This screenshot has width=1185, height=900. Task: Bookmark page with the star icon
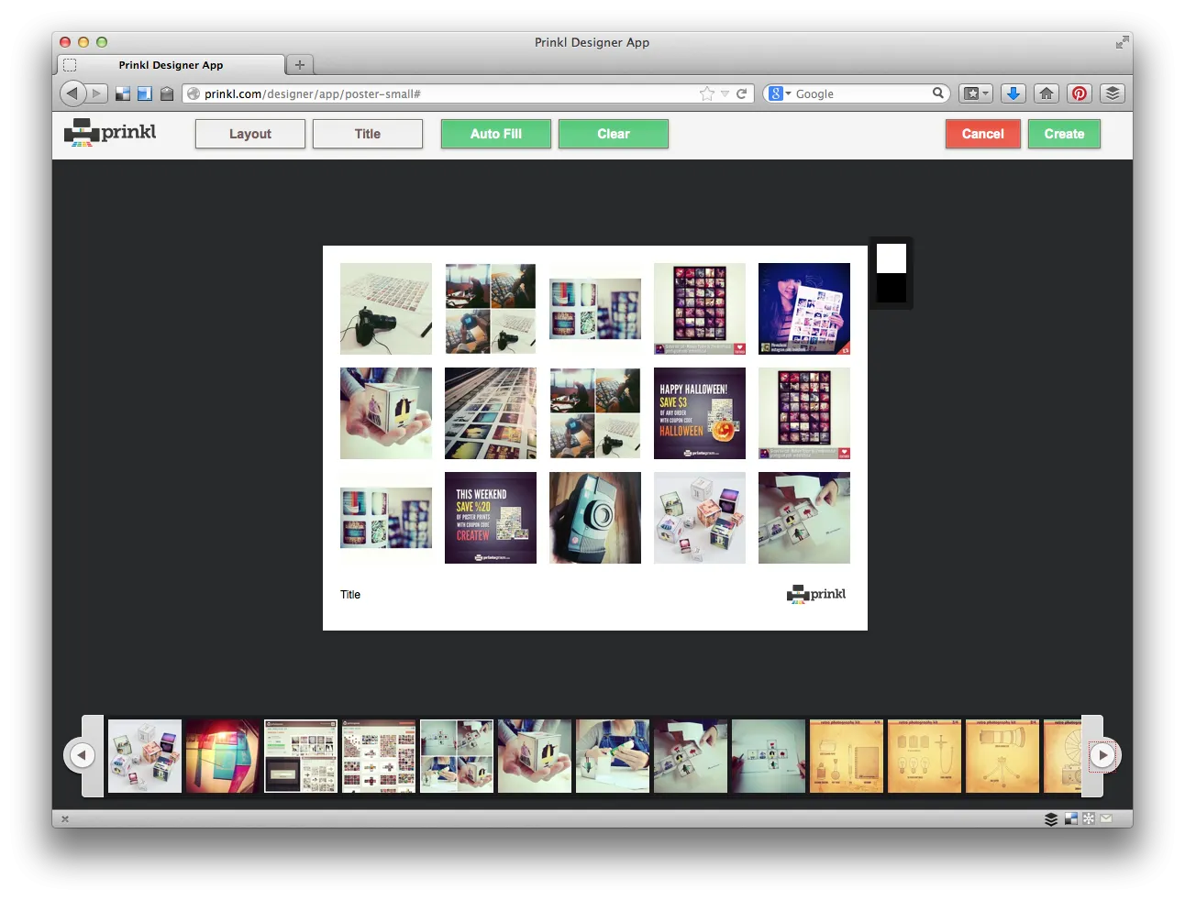[x=706, y=93]
